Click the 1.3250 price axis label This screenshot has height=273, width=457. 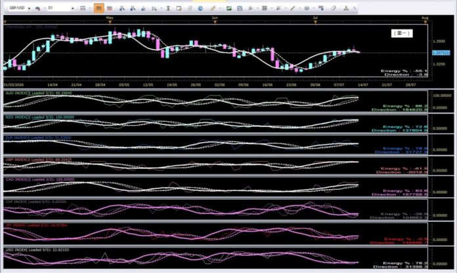[x=439, y=64]
